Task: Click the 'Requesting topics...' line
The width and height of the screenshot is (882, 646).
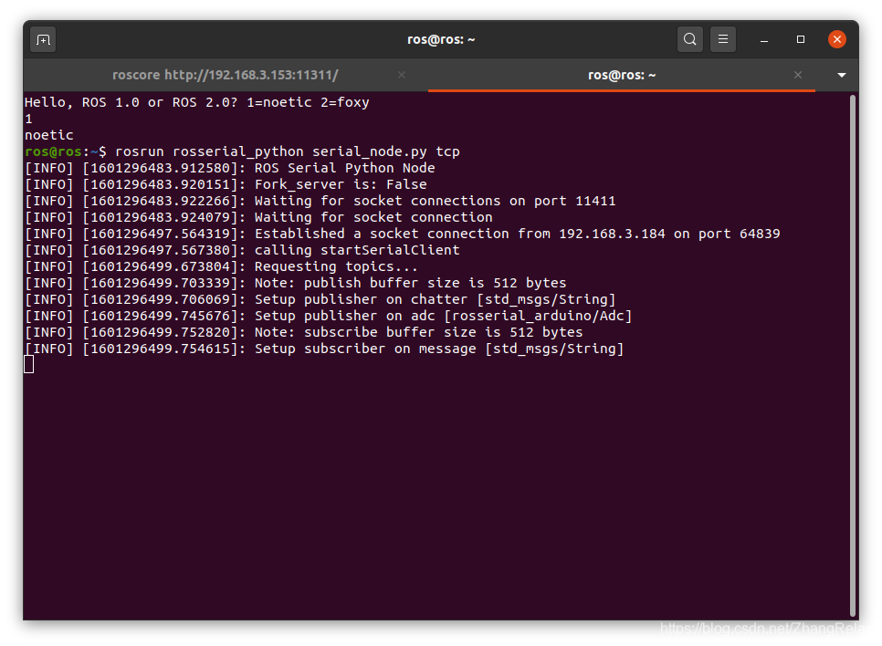Action: click(x=221, y=266)
